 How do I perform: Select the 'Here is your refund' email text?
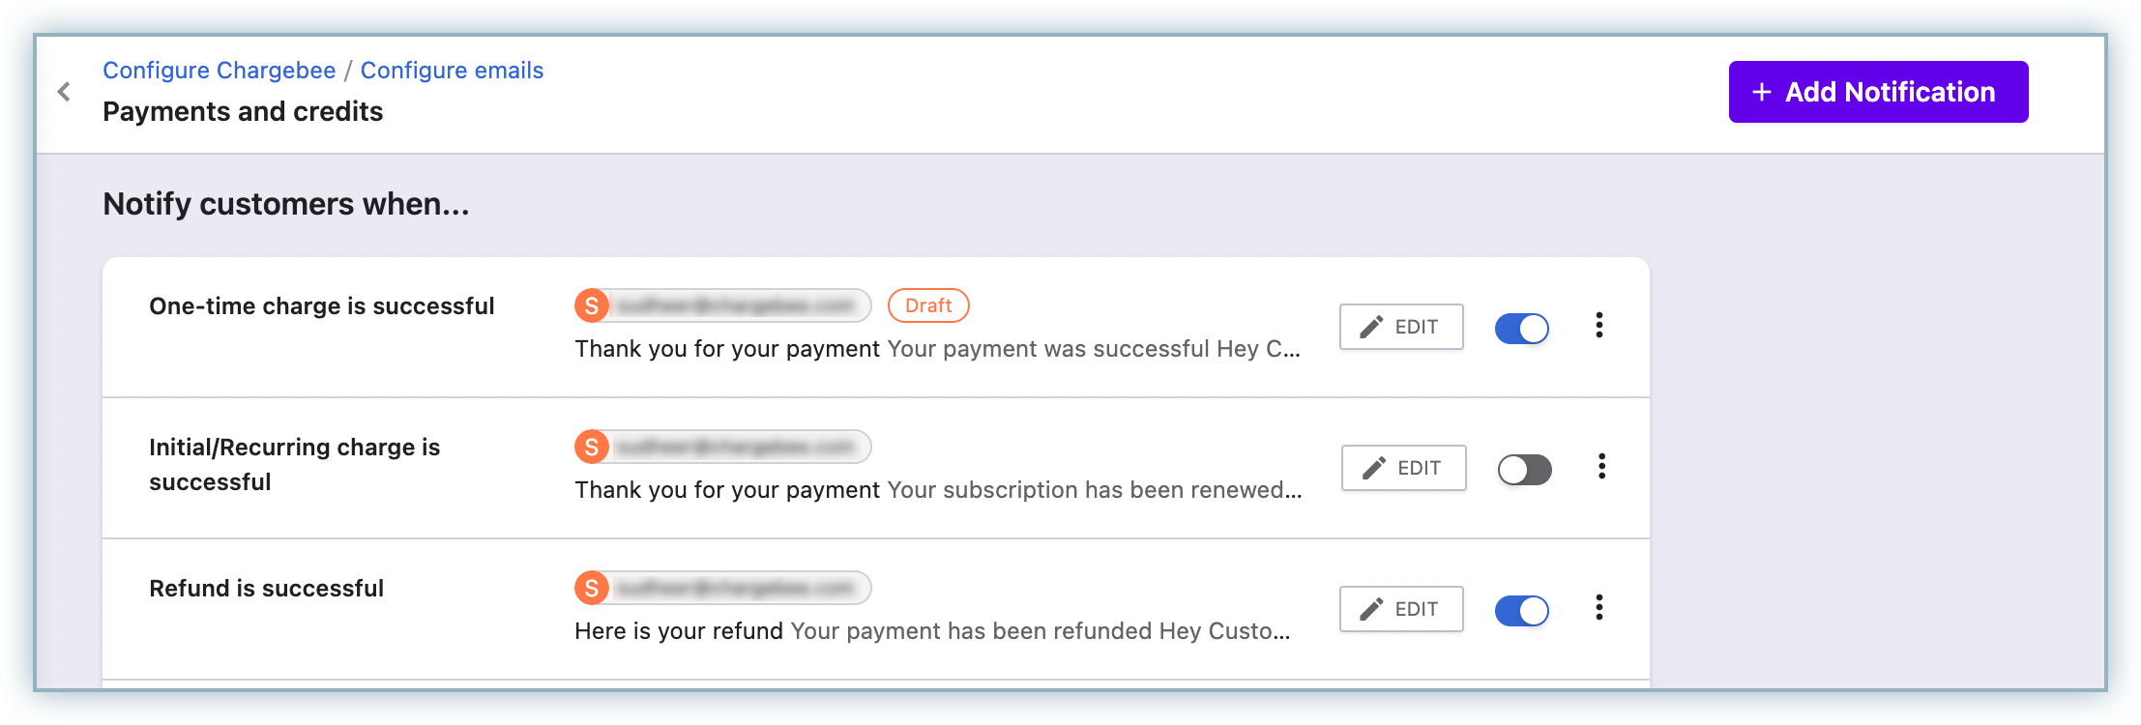coord(679,631)
